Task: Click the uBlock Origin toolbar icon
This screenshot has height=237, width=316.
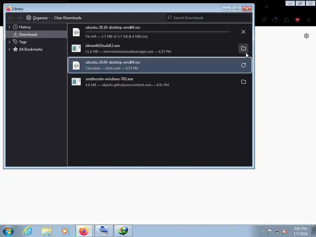Action: 297,20
